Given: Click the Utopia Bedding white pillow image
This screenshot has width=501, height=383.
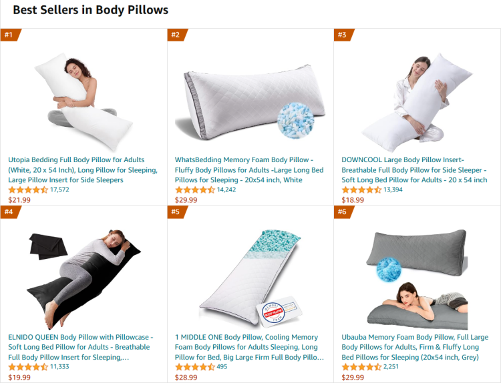Looking at the screenshot, I should (83, 102).
